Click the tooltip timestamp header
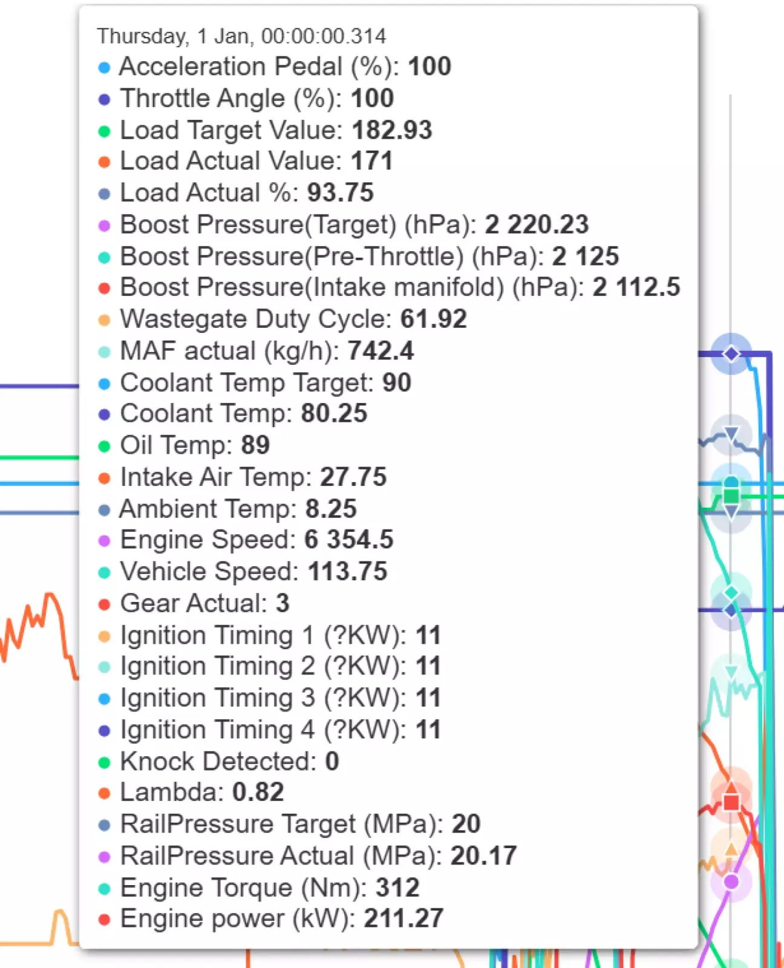This screenshot has width=784, height=968. coord(241,36)
